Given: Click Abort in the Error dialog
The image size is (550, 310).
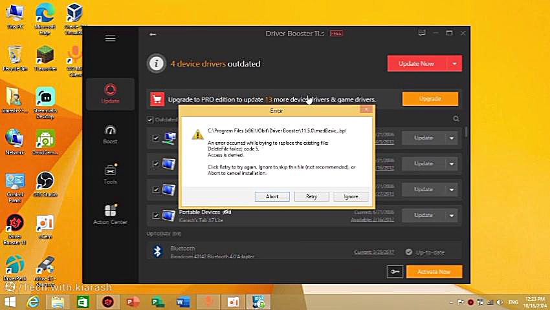Looking at the screenshot, I should (272, 196).
